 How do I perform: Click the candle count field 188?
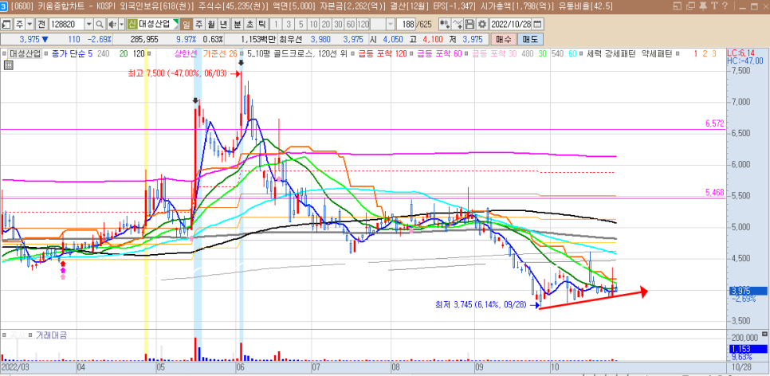pos(407,24)
